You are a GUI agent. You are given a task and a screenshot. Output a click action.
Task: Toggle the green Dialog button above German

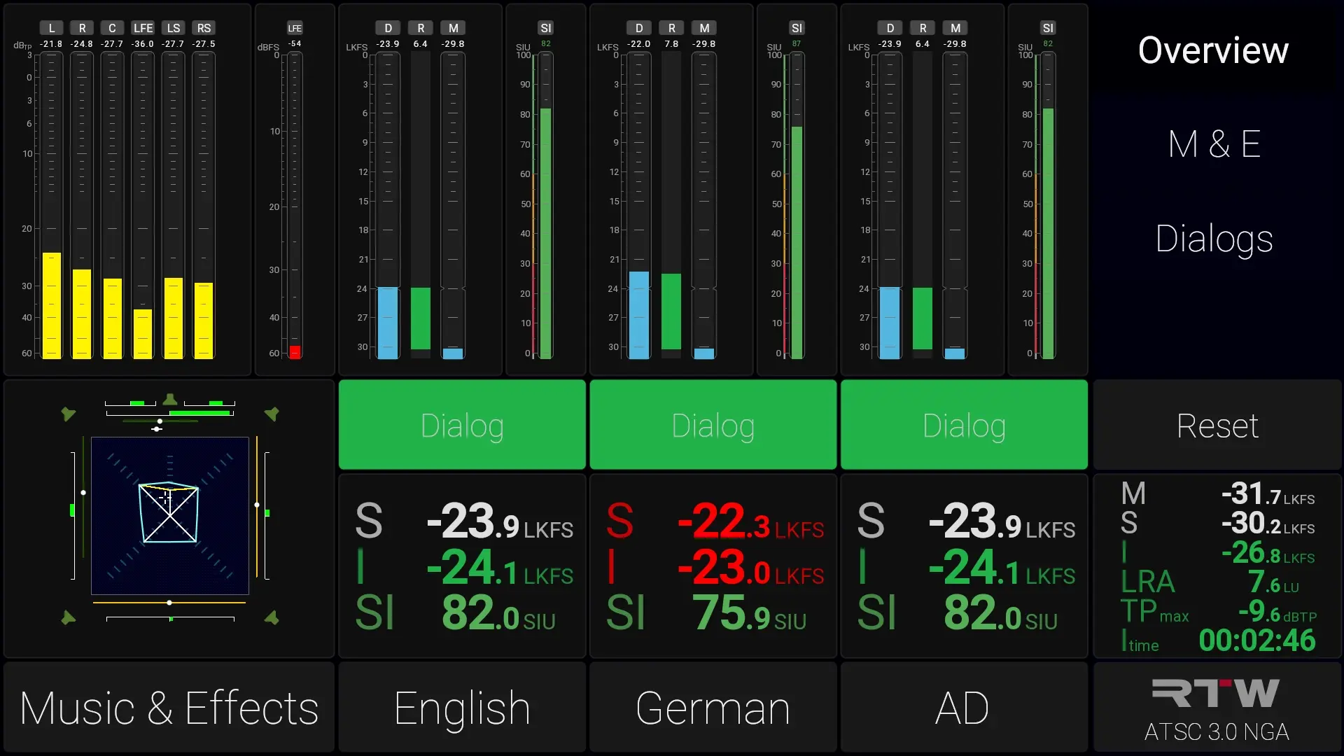pyautogui.click(x=713, y=425)
